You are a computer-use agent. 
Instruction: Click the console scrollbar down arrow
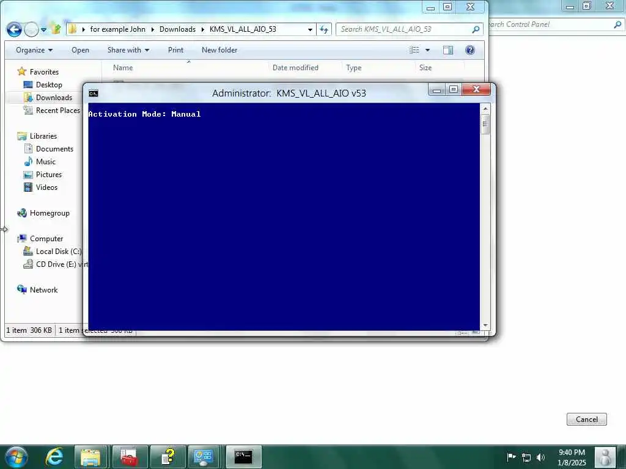(485, 325)
